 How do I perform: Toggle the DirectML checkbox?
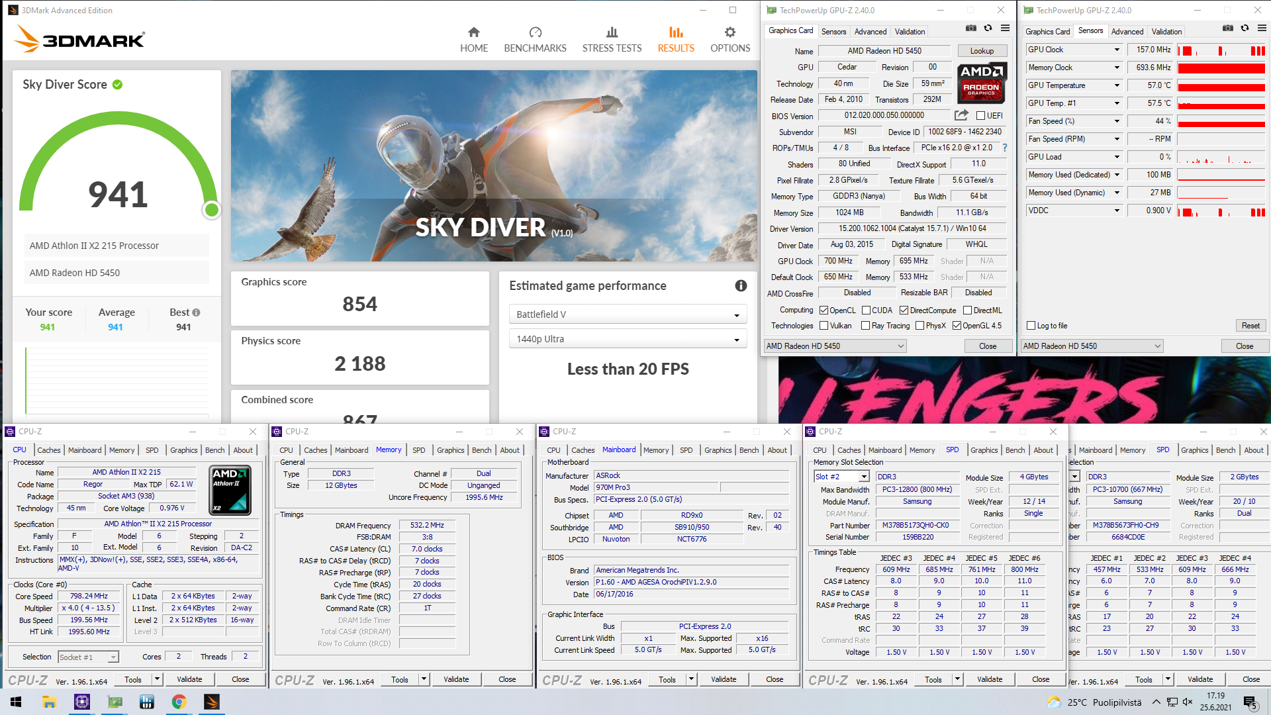[967, 310]
